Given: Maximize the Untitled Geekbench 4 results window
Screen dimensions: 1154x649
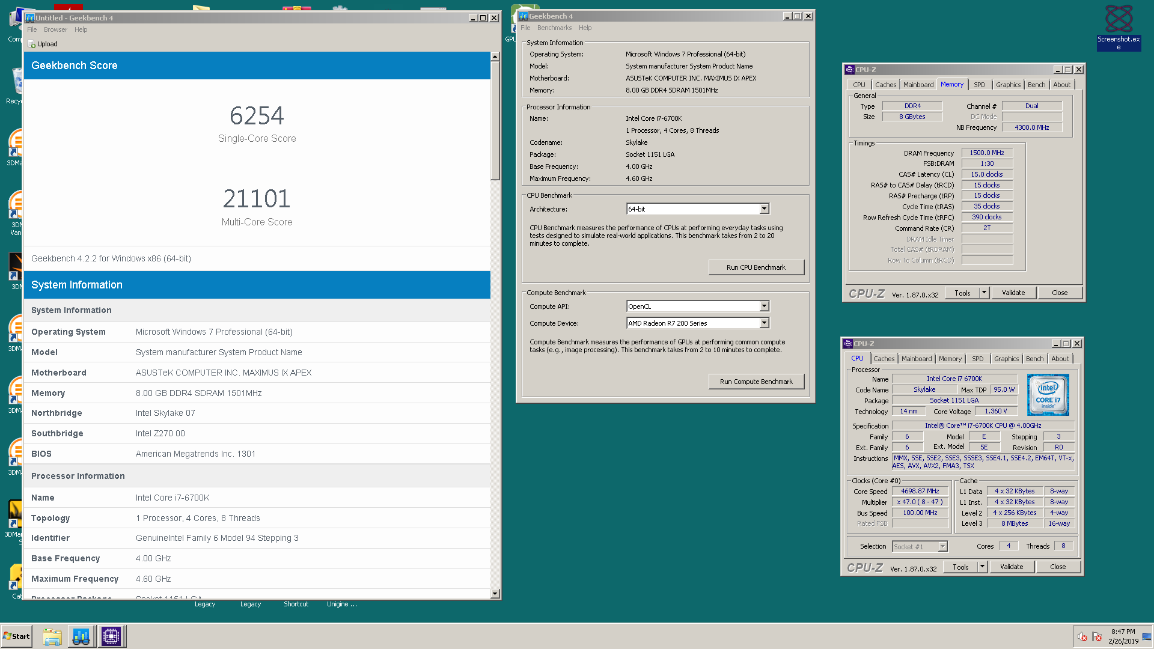Looking at the screenshot, I should pyautogui.click(x=483, y=18).
